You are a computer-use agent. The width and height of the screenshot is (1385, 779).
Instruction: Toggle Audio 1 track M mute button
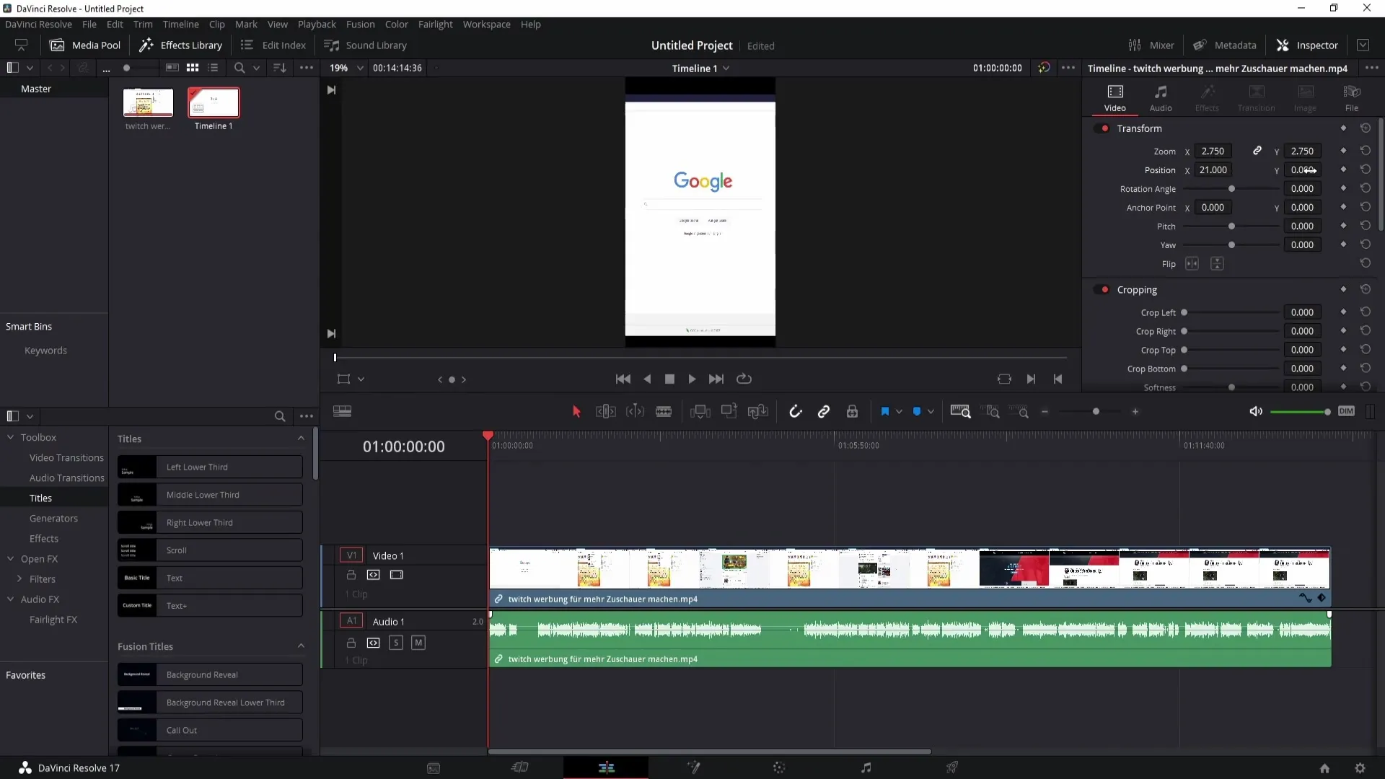coord(418,642)
